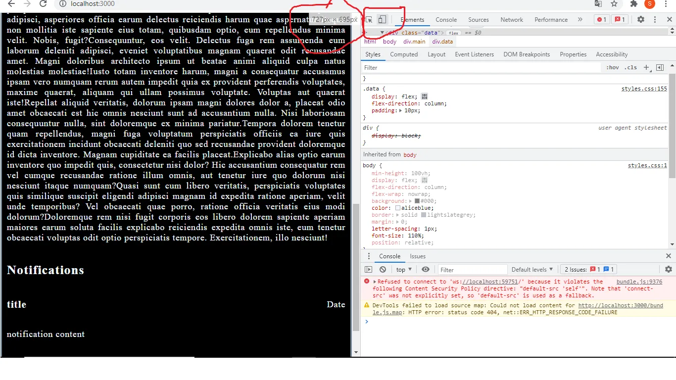Expand the margin shorthand in body

point(398,222)
